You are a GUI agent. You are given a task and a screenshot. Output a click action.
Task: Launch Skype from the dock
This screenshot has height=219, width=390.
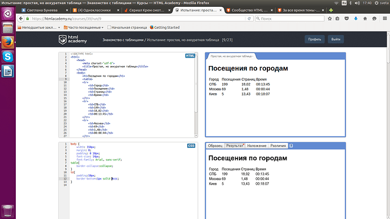click(x=8, y=57)
